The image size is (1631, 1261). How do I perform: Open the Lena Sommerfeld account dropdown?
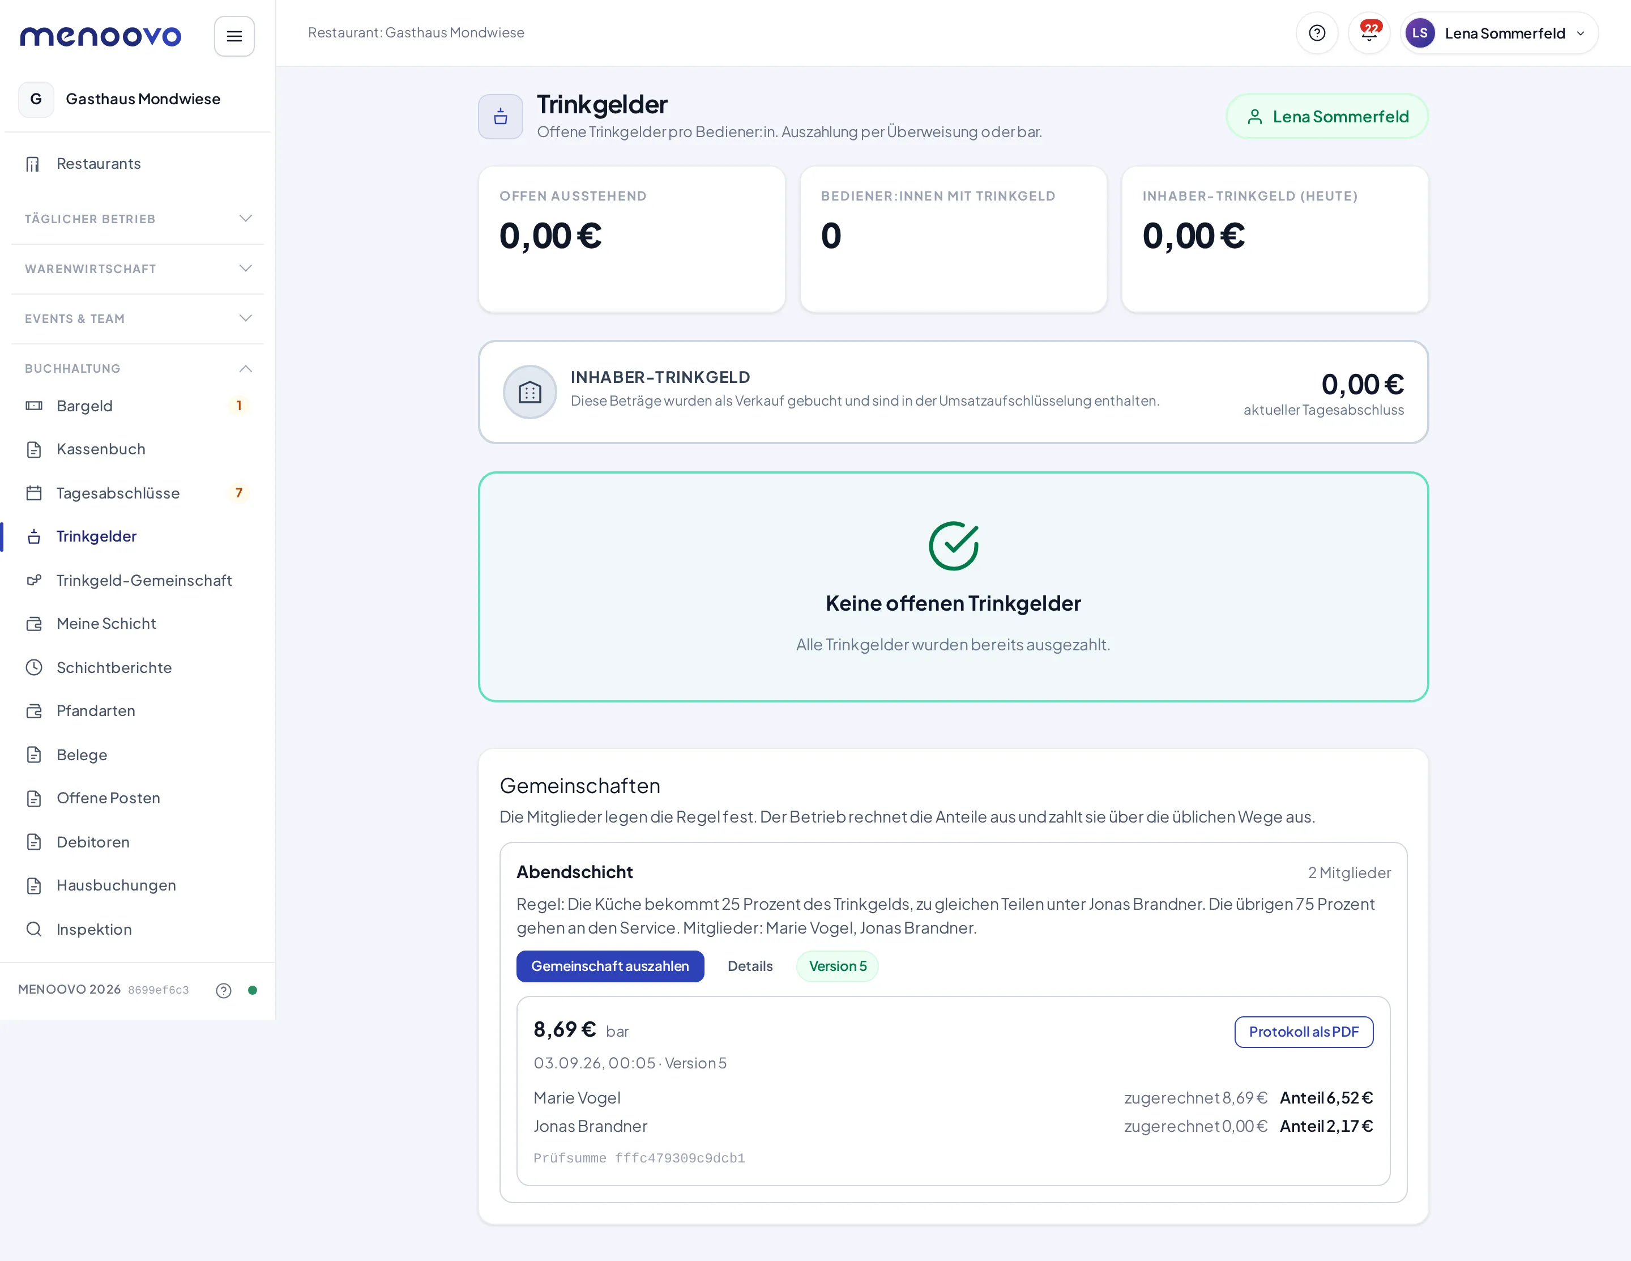(x=1499, y=33)
